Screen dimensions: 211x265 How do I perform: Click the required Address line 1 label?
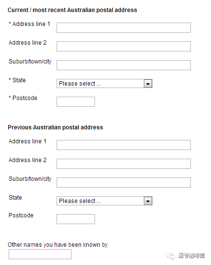click(x=29, y=24)
